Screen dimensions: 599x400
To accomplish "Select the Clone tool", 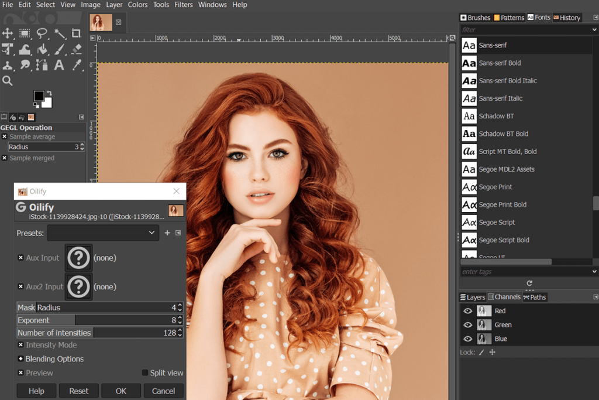I will [x=8, y=65].
